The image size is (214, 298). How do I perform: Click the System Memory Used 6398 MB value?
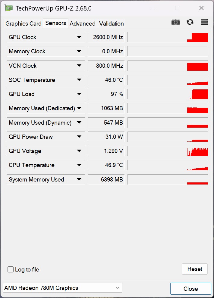click(106, 179)
